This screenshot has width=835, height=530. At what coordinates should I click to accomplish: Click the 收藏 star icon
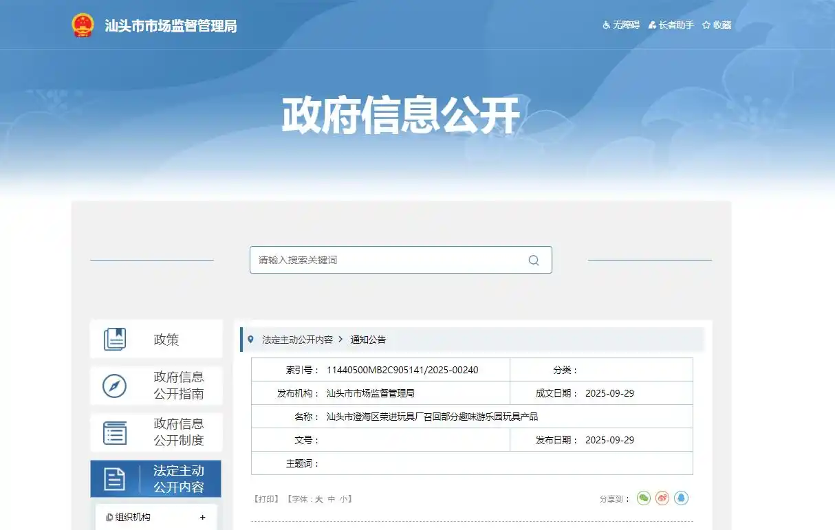click(x=707, y=25)
